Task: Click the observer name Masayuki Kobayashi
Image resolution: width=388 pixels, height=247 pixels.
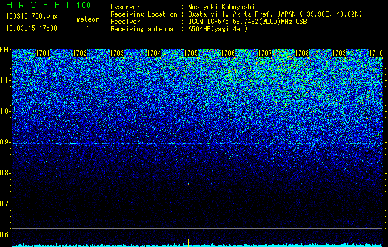Action: pos(221,7)
